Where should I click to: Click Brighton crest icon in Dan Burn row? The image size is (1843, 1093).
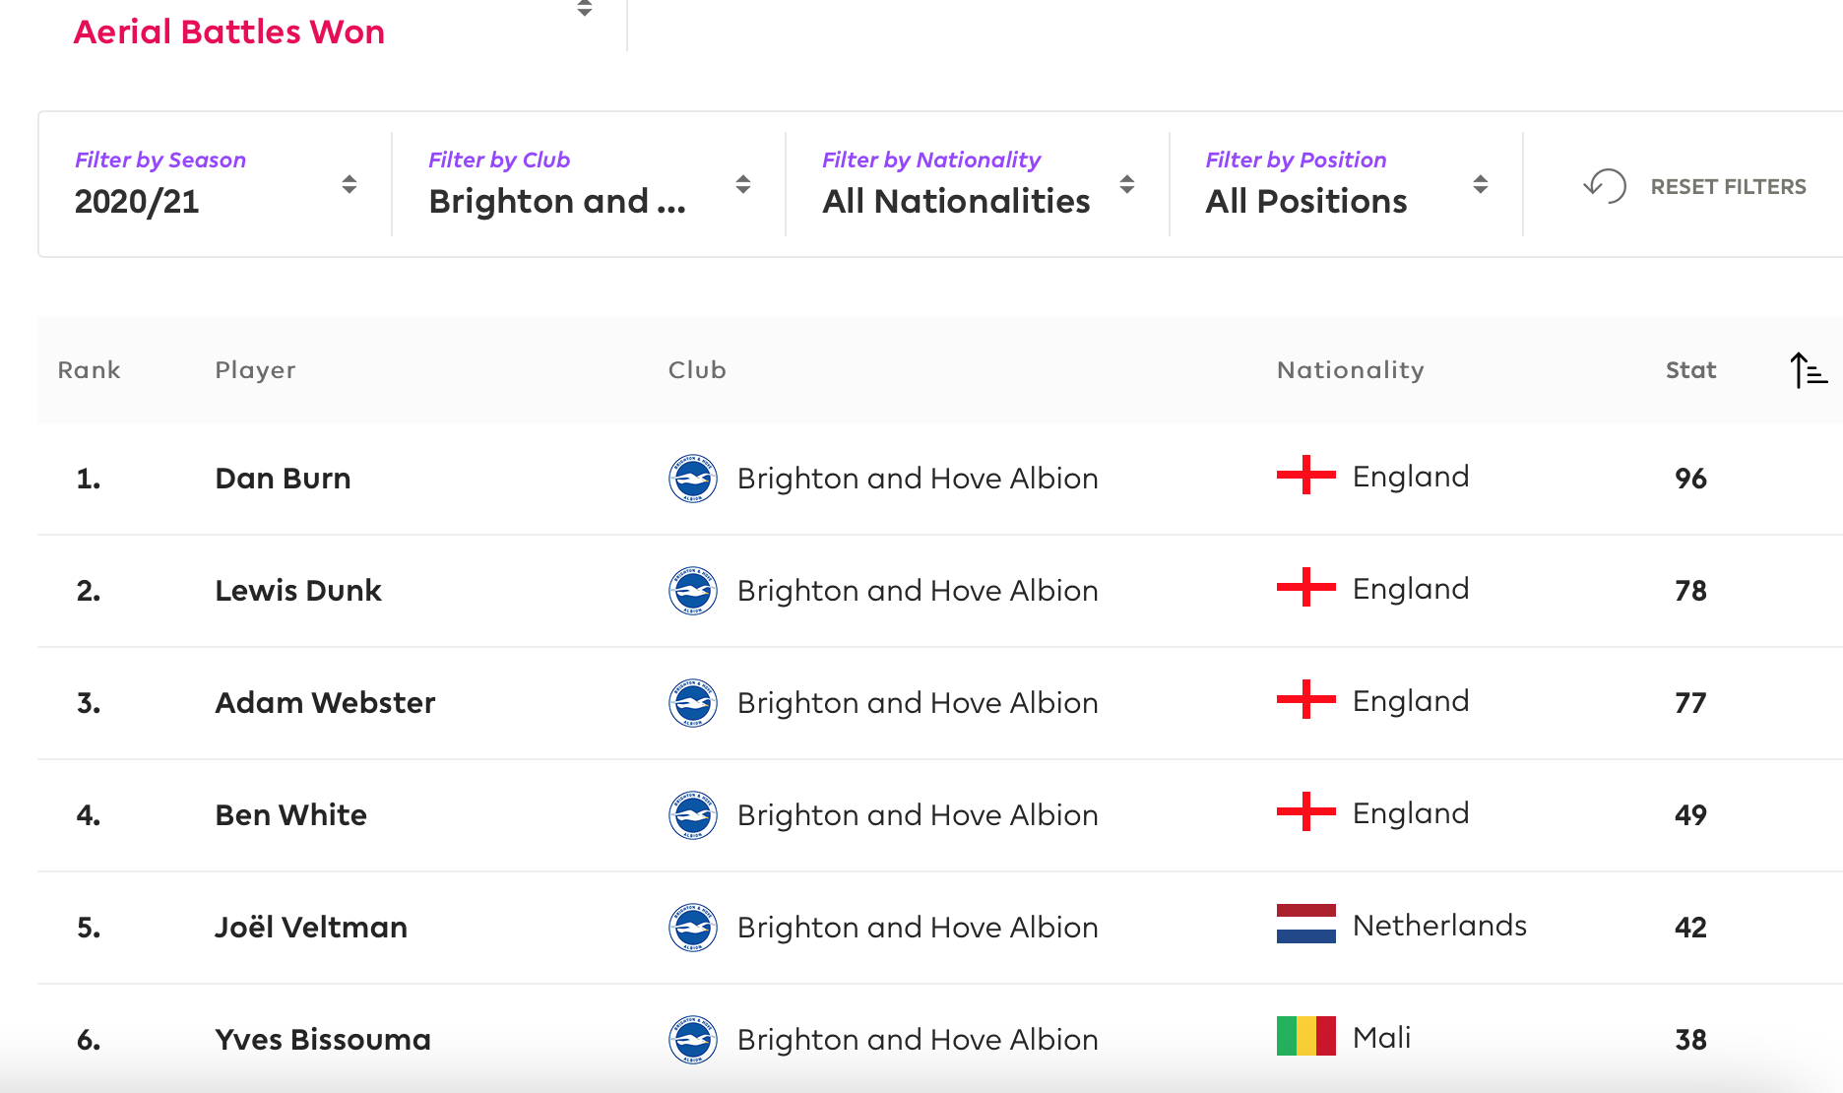693,479
